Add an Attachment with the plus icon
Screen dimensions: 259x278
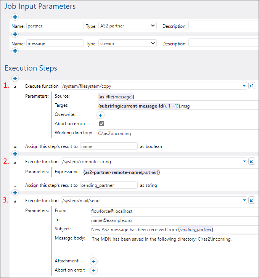94,261
